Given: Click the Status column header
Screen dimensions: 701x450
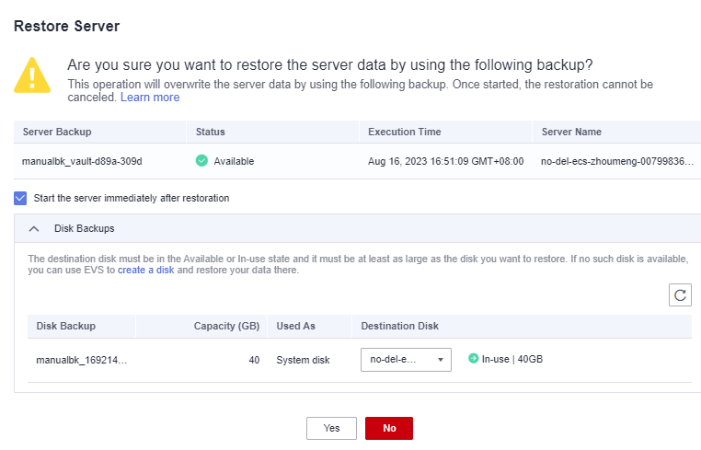Looking at the screenshot, I should 211,132.
